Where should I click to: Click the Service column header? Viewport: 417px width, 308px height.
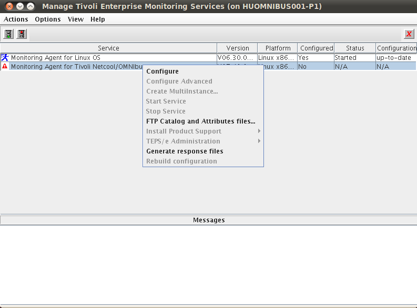(x=108, y=48)
